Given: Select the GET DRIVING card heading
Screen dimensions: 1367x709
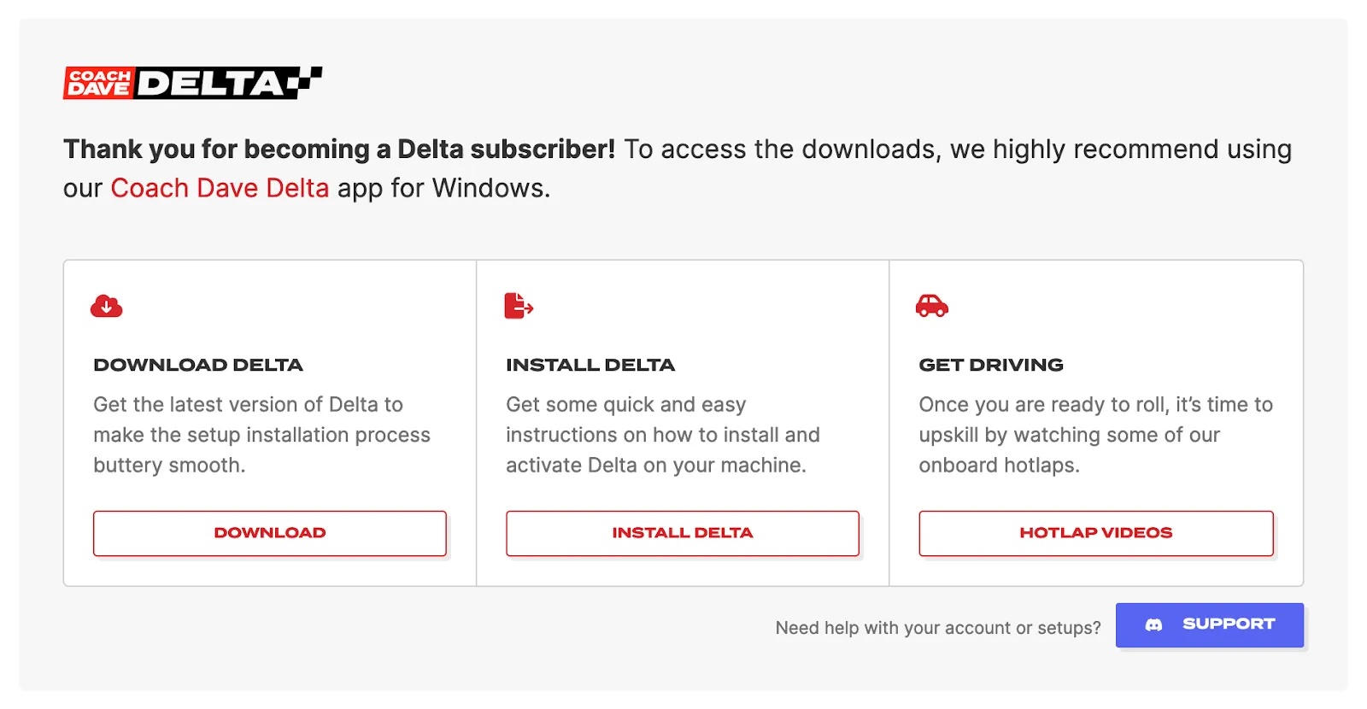Looking at the screenshot, I should pyautogui.click(x=991, y=364).
